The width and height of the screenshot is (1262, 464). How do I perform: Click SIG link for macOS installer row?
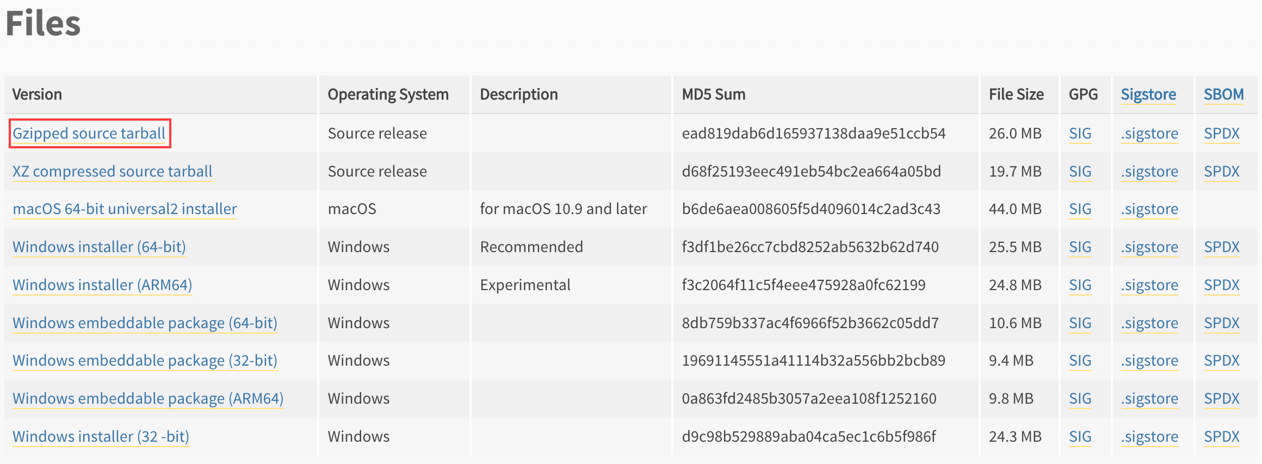pos(1080,209)
